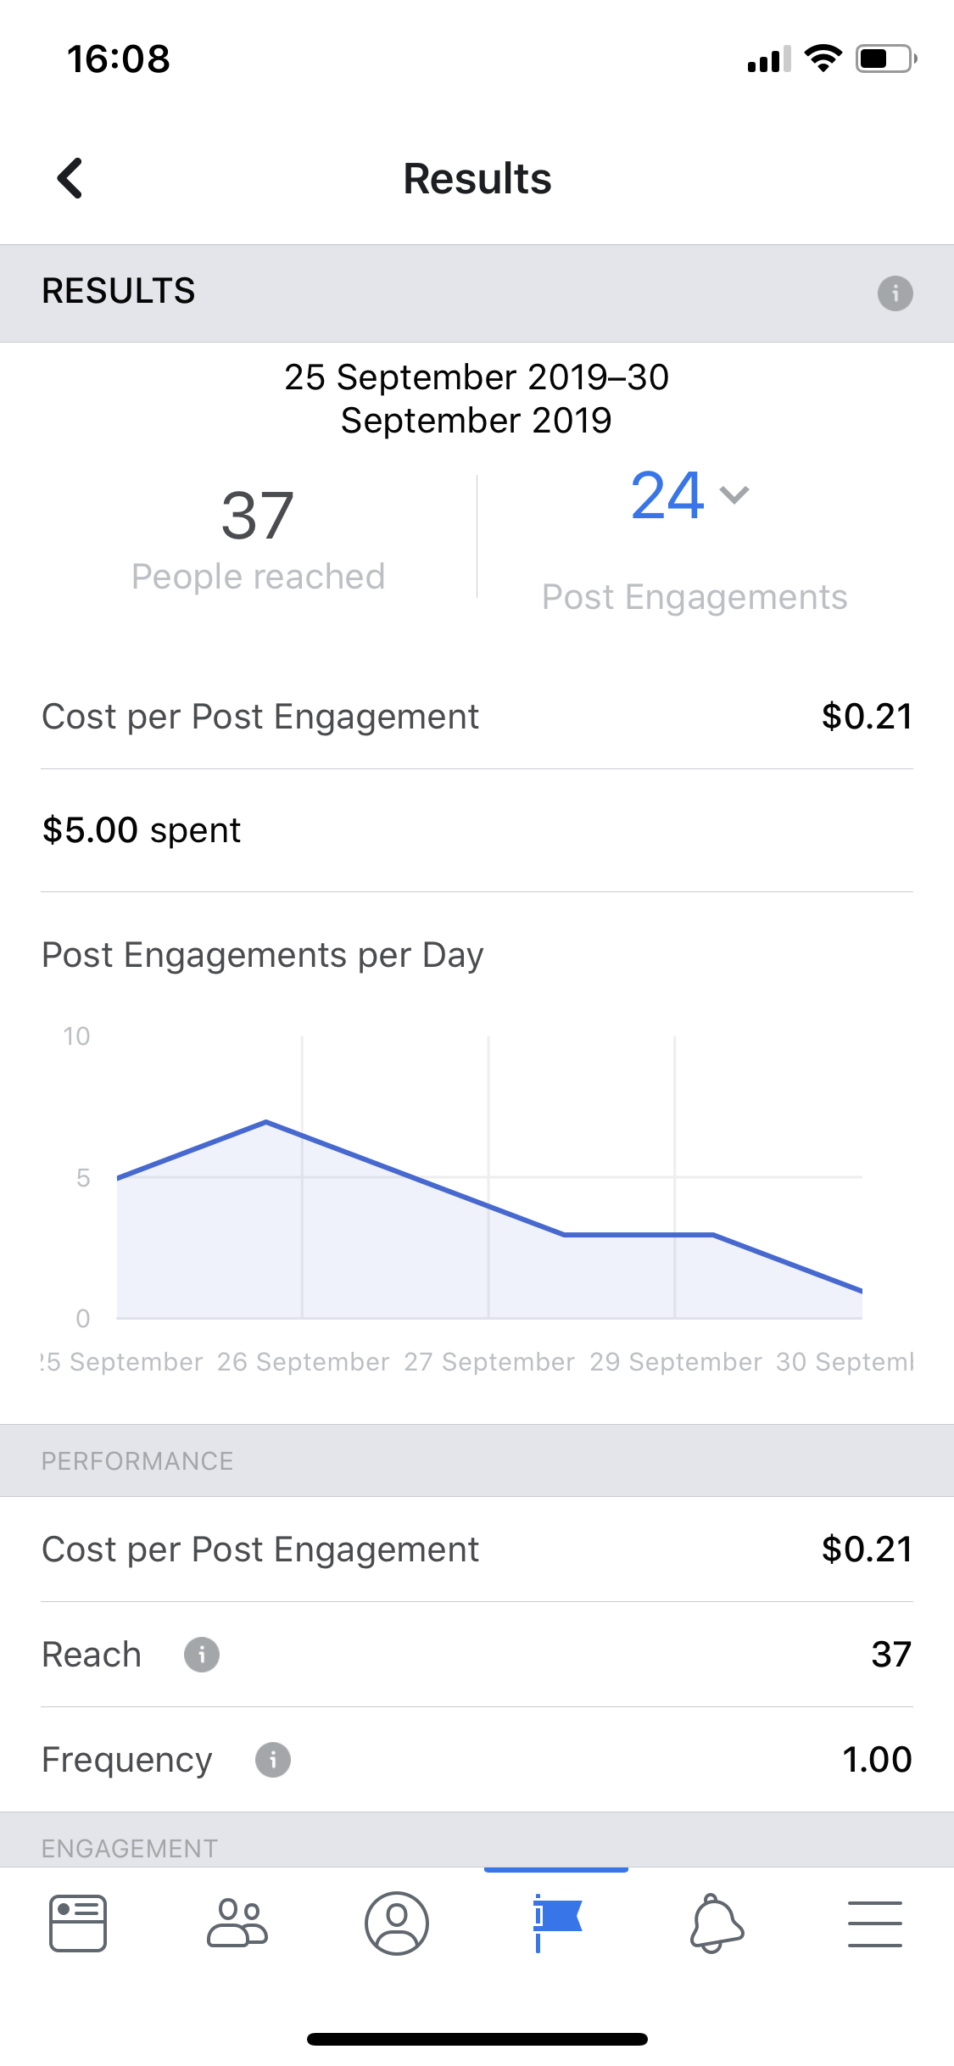Image resolution: width=954 pixels, height=2066 pixels.
Task: Expand the 24 Post Engagements dropdown chevron
Action: point(734,494)
